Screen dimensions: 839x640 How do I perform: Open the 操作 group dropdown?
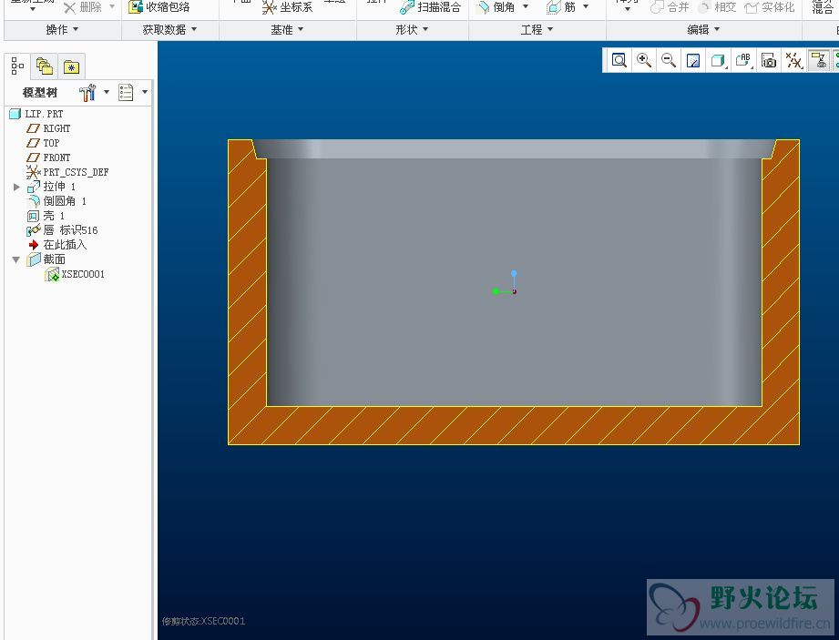coord(62,30)
